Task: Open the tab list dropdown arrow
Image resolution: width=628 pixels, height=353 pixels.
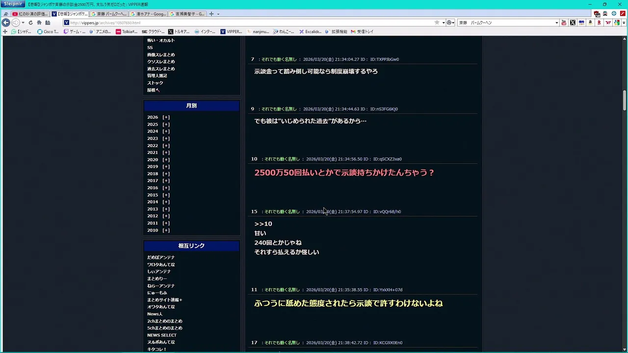Action: pyautogui.click(x=218, y=14)
